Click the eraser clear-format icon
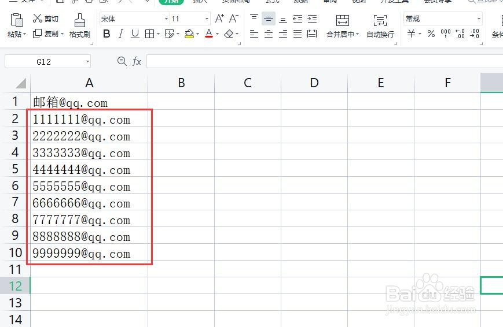The image size is (503, 327). pyautogui.click(x=229, y=34)
